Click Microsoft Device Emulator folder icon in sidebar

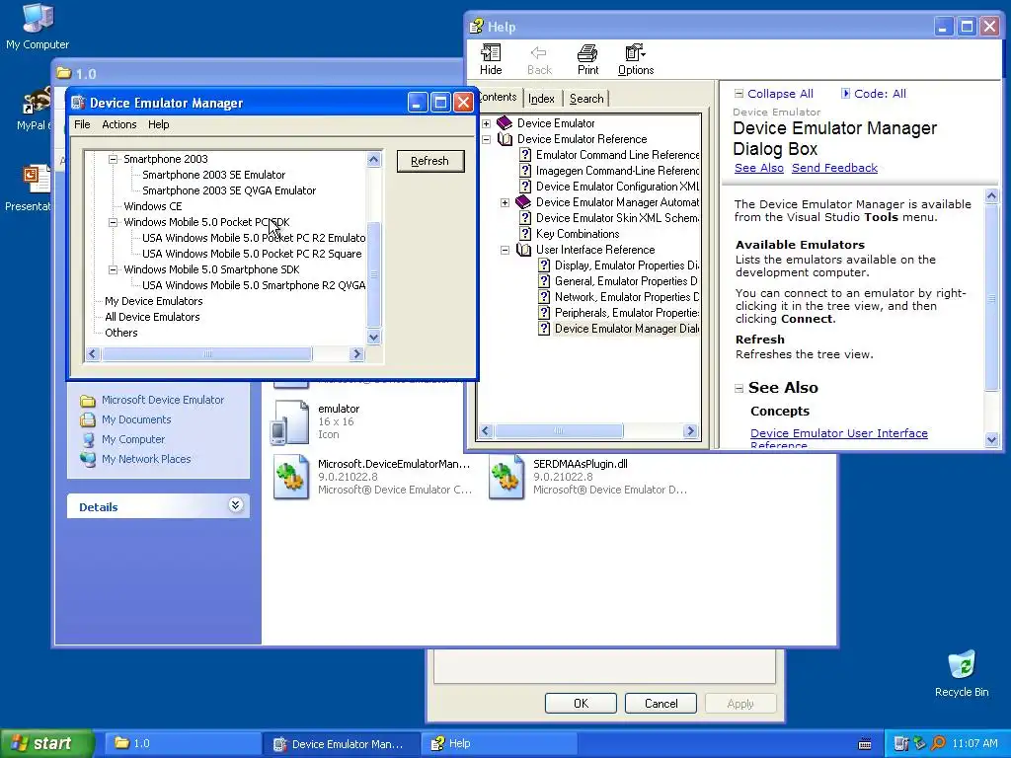[88, 401]
